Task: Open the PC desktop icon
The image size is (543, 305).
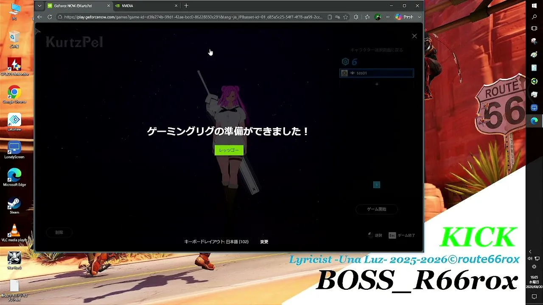Action: tap(14, 12)
